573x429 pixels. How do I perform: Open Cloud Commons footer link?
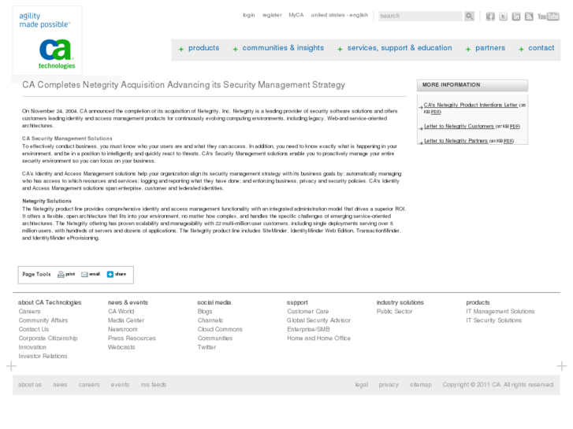[220, 329]
